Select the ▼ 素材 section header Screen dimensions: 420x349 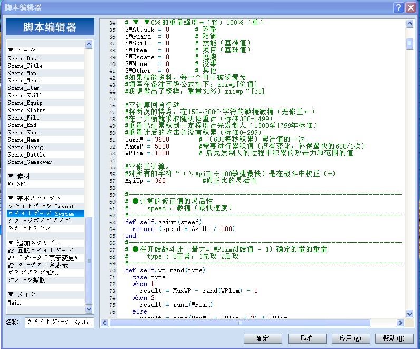point(46,177)
